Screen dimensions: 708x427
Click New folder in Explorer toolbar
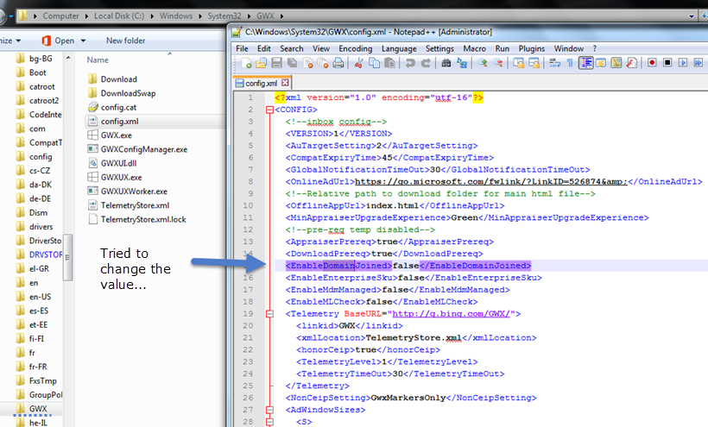pos(125,41)
